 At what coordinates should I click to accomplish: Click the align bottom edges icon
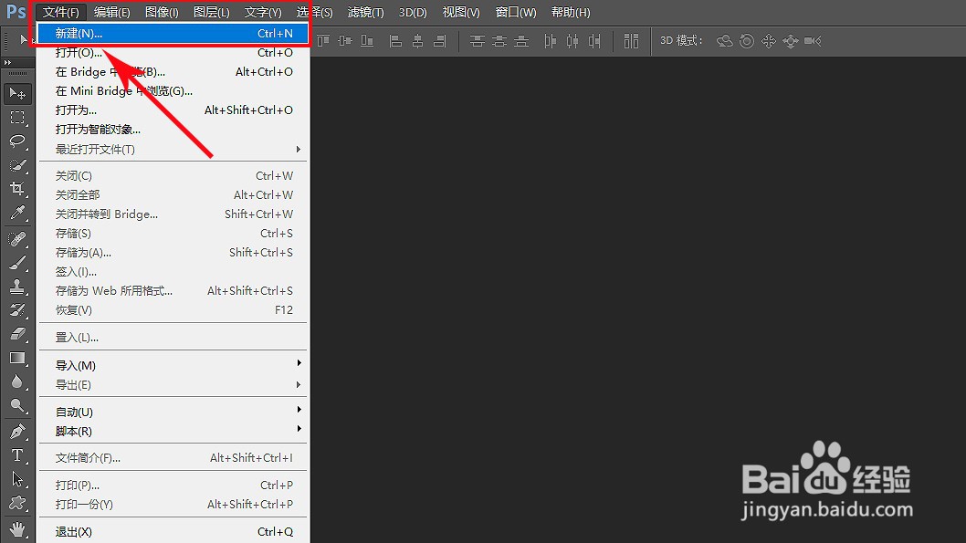point(367,41)
